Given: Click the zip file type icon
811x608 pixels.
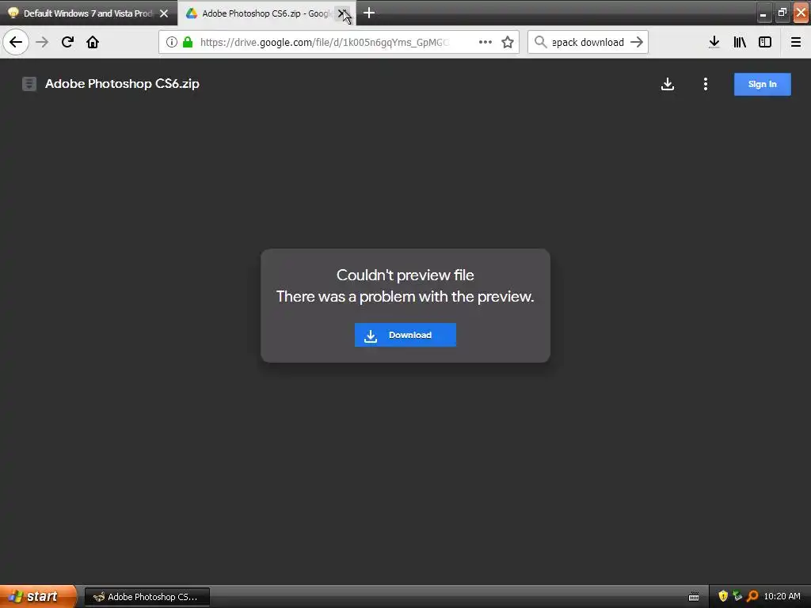Looking at the screenshot, I should pyautogui.click(x=29, y=84).
